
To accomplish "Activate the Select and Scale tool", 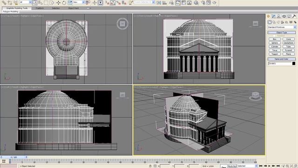I will pos(70,3).
